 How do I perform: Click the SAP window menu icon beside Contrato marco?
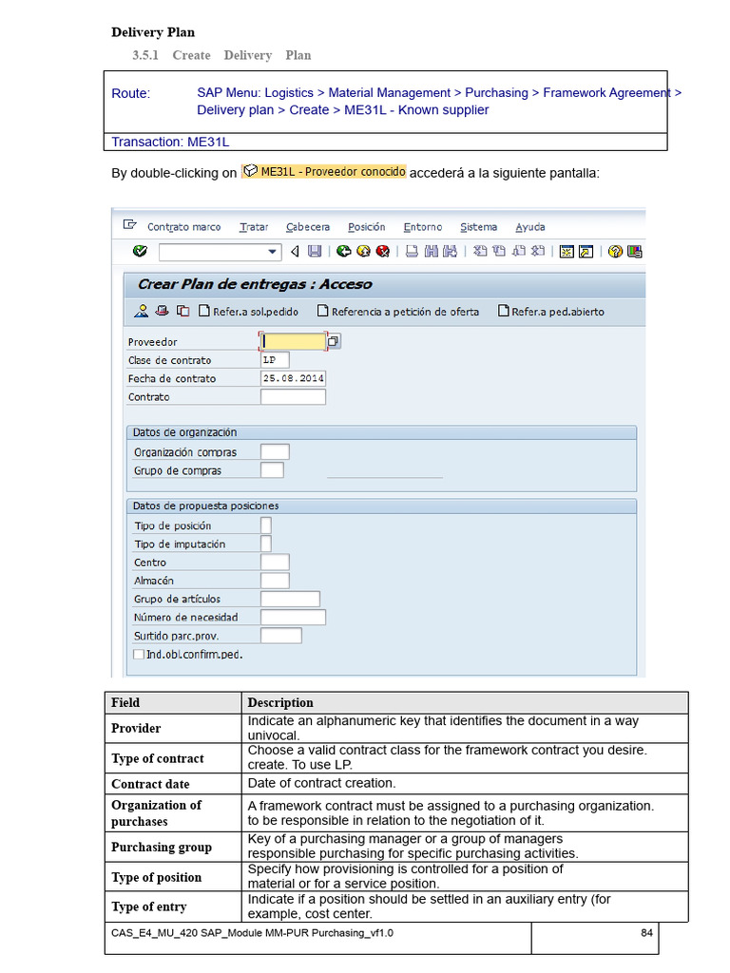tap(129, 224)
